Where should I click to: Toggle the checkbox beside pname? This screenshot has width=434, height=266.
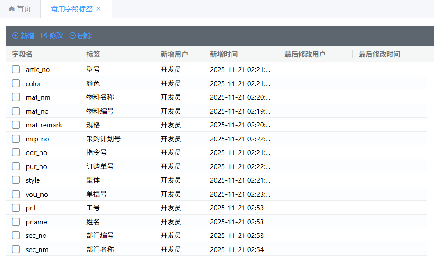click(x=16, y=222)
